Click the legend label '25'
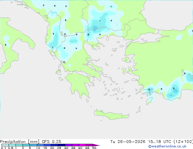The width and height of the screenshot is (193, 149). tap(59, 148)
